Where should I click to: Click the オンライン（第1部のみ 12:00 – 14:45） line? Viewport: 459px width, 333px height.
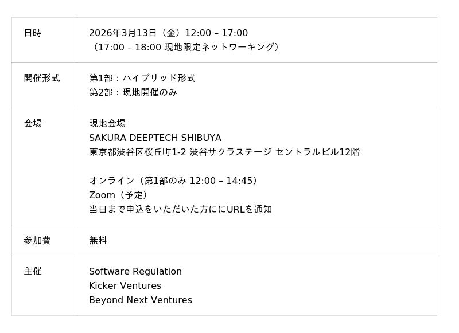point(175,181)
